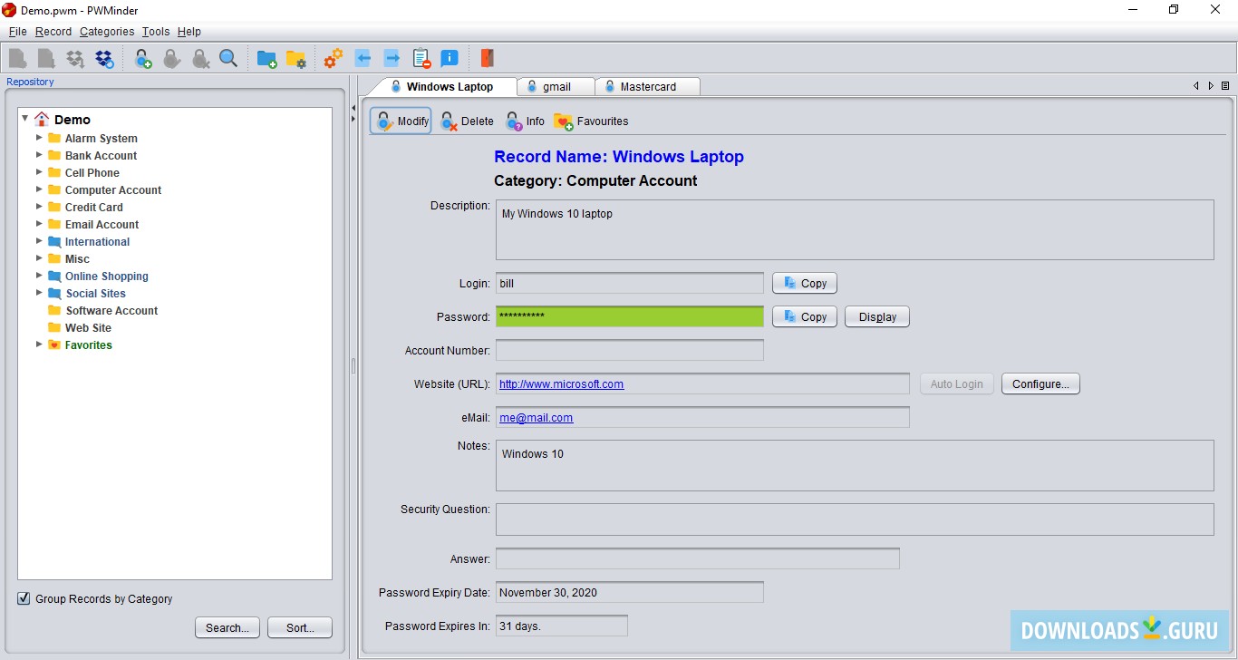
Task: Open the Help menu
Action: coord(189,31)
